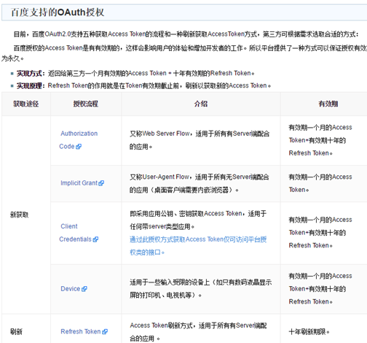Open the Device flow link
The image size is (367, 343).
coord(71,289)
